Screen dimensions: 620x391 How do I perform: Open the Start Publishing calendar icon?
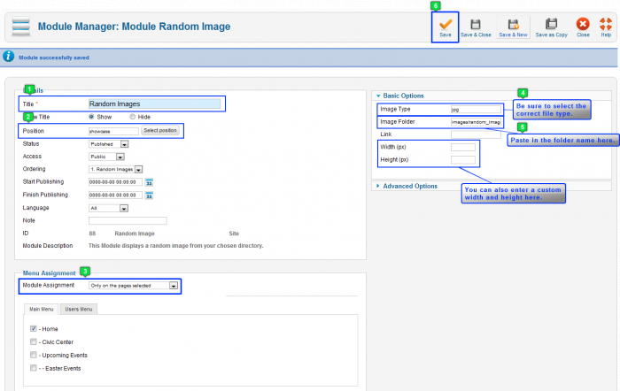pos(149,182)
